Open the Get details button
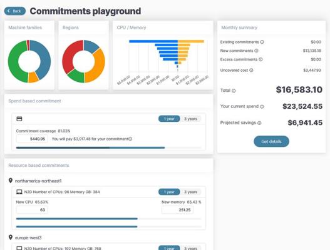 tap(271, 141)
